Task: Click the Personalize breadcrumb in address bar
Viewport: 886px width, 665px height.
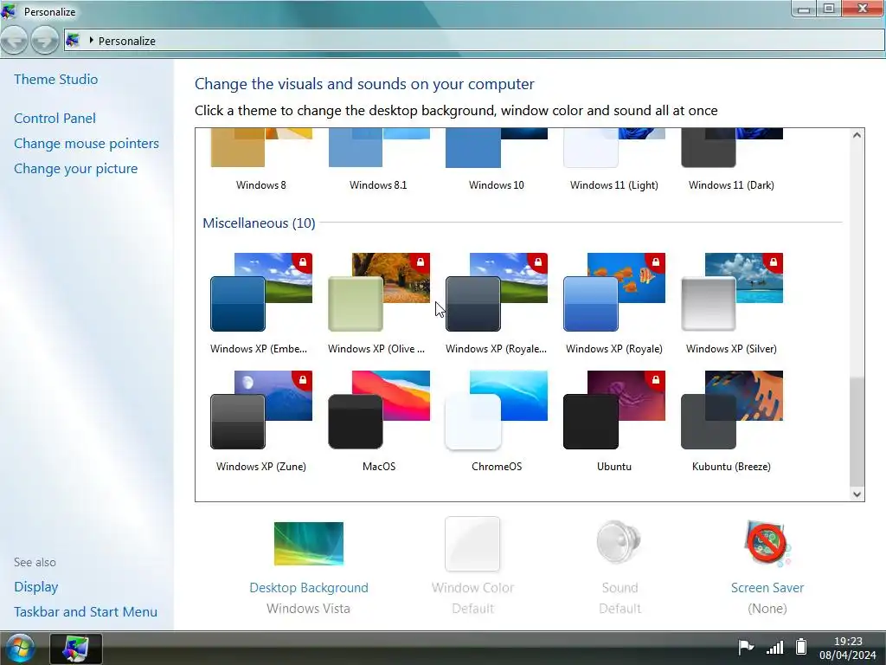Action: pyautogui.click(x=126, y=41)
